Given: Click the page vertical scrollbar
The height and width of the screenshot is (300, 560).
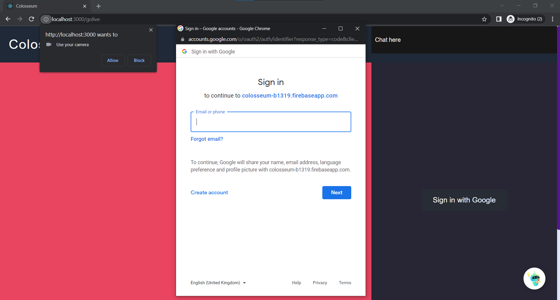Looking at the screenshot, I should tap(558, 129).
